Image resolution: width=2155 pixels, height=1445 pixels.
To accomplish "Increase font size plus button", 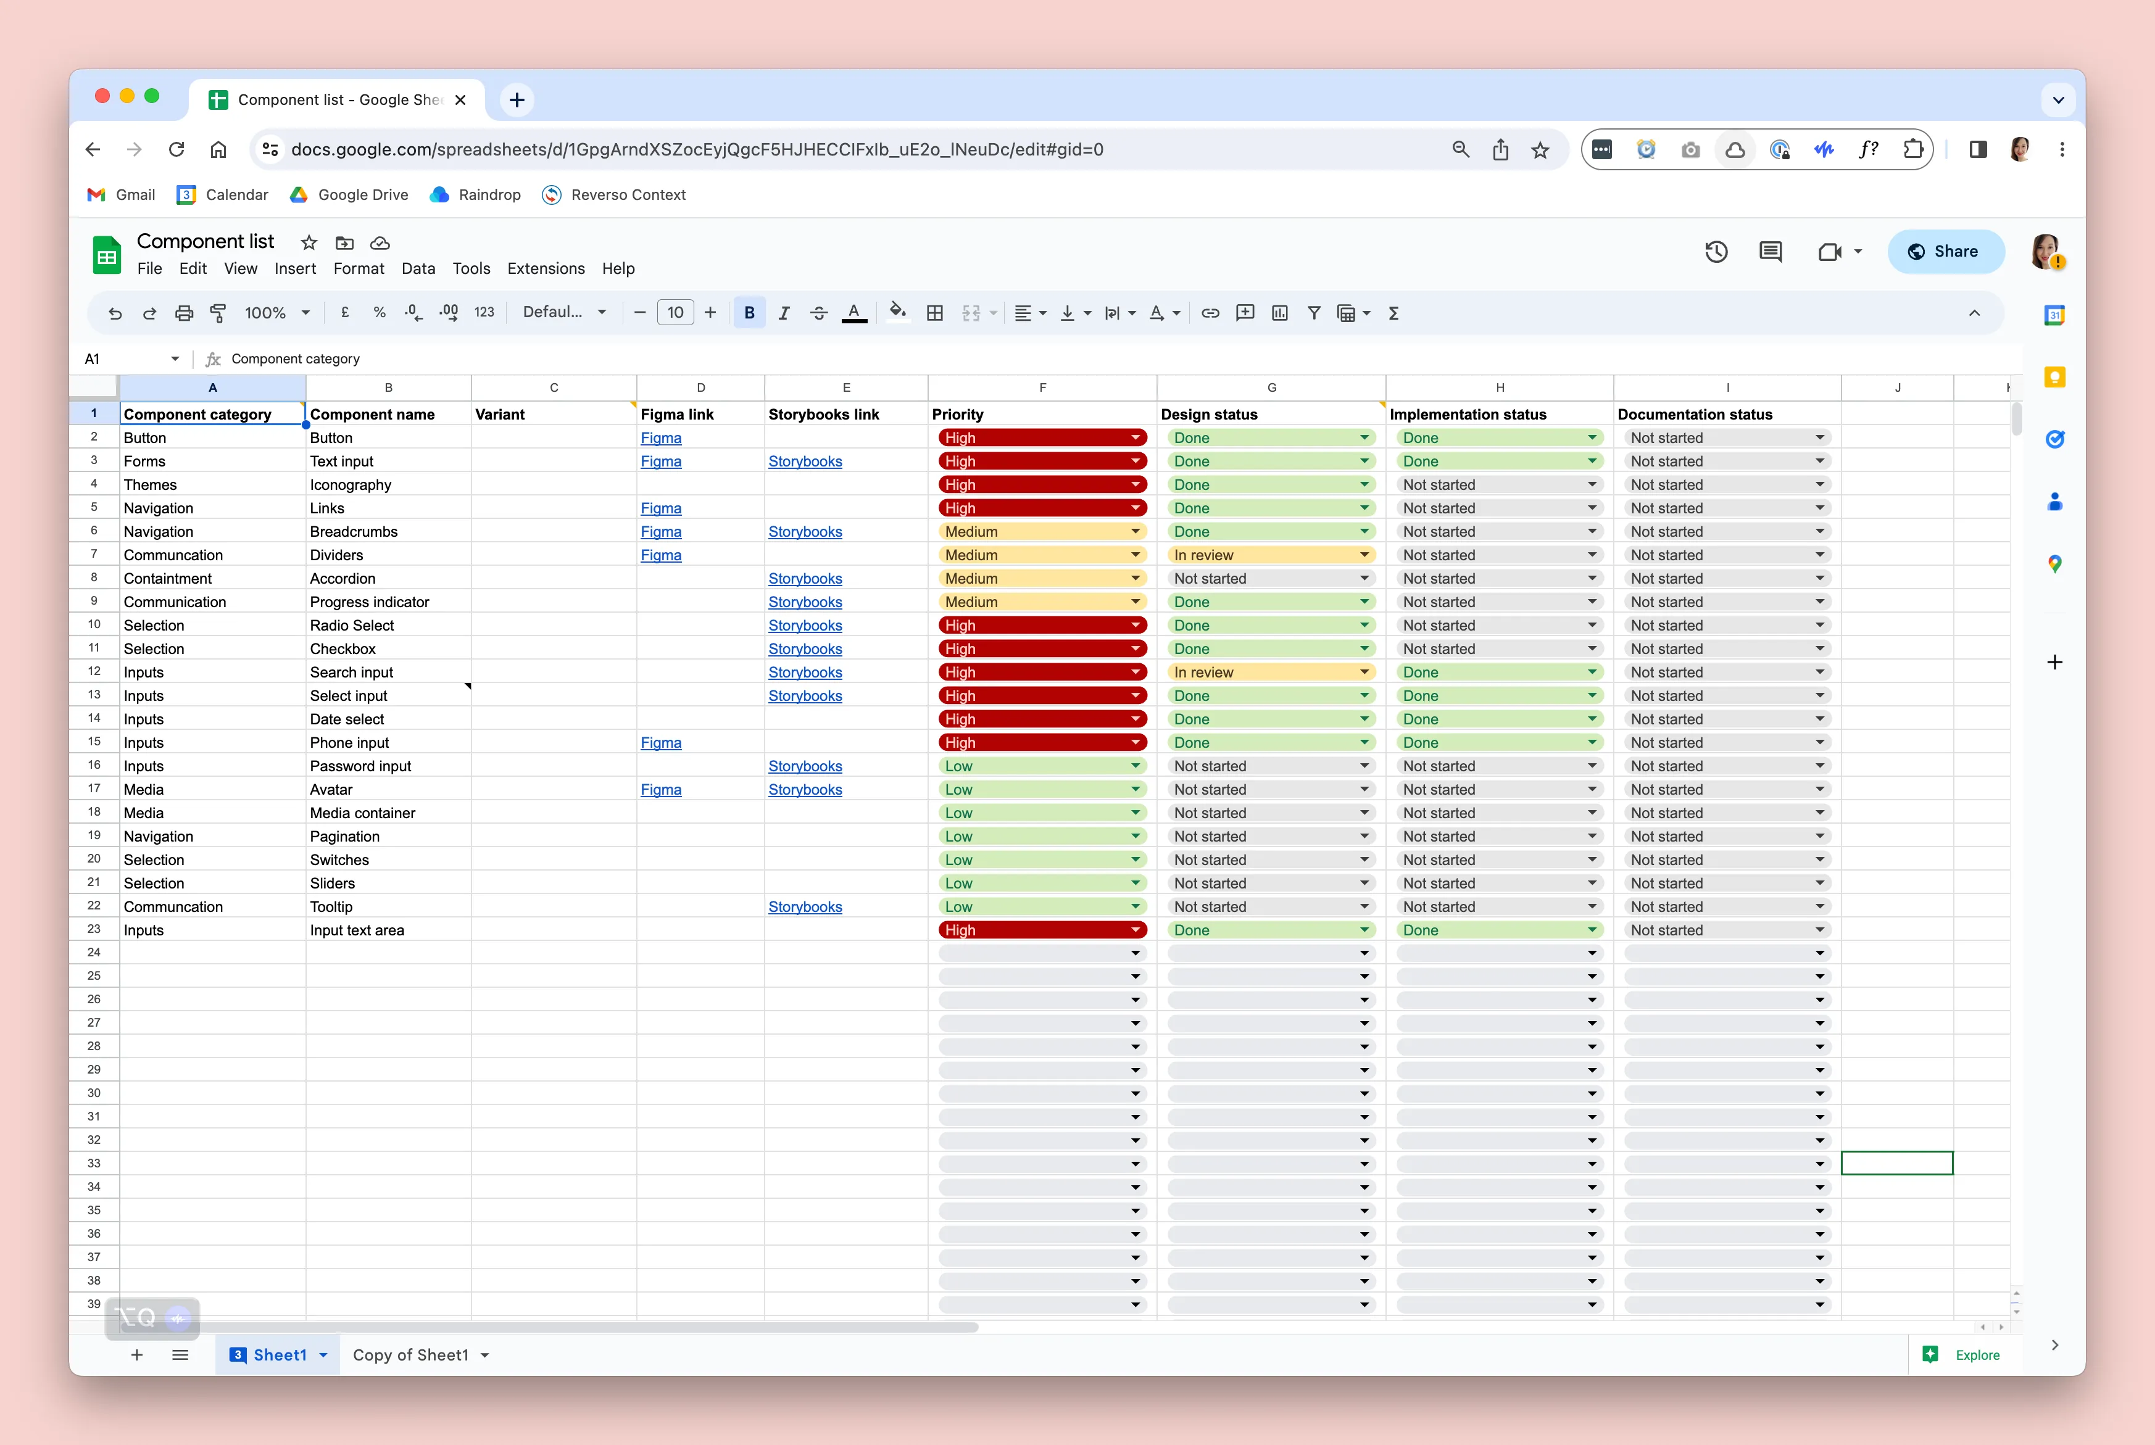I will 710,313.
